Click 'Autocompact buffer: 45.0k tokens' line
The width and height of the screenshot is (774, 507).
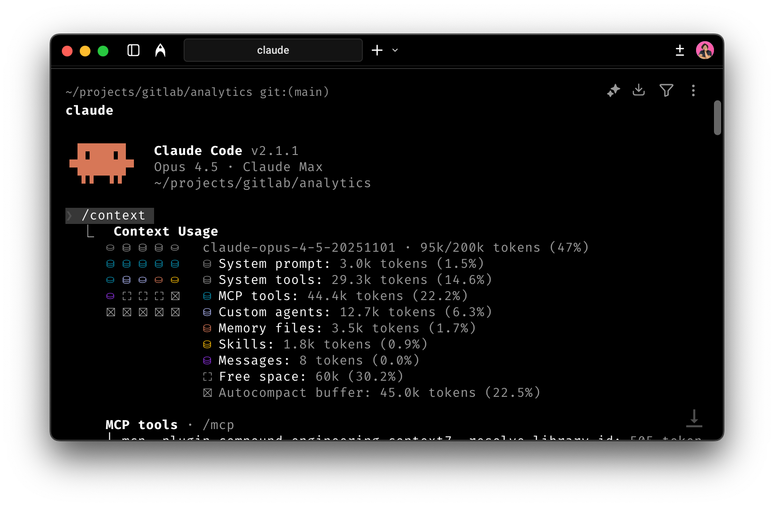372,393
